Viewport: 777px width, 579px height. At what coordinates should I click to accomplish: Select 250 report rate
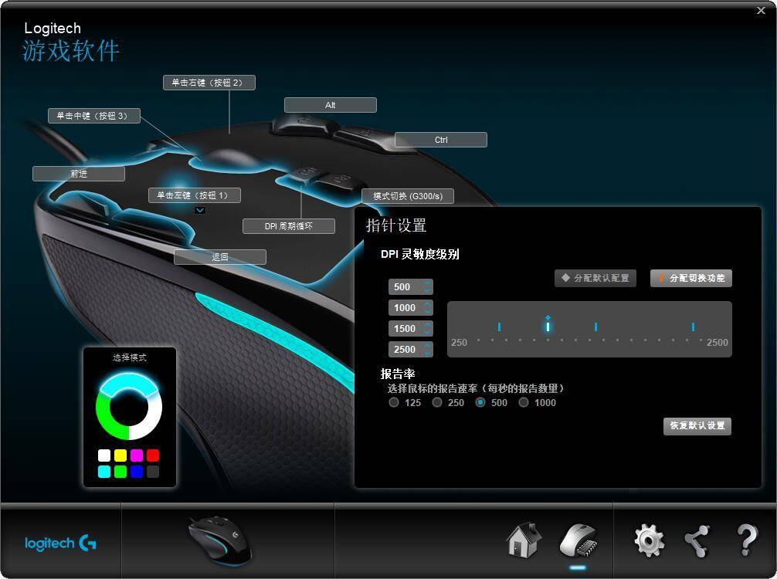(436, 402)
